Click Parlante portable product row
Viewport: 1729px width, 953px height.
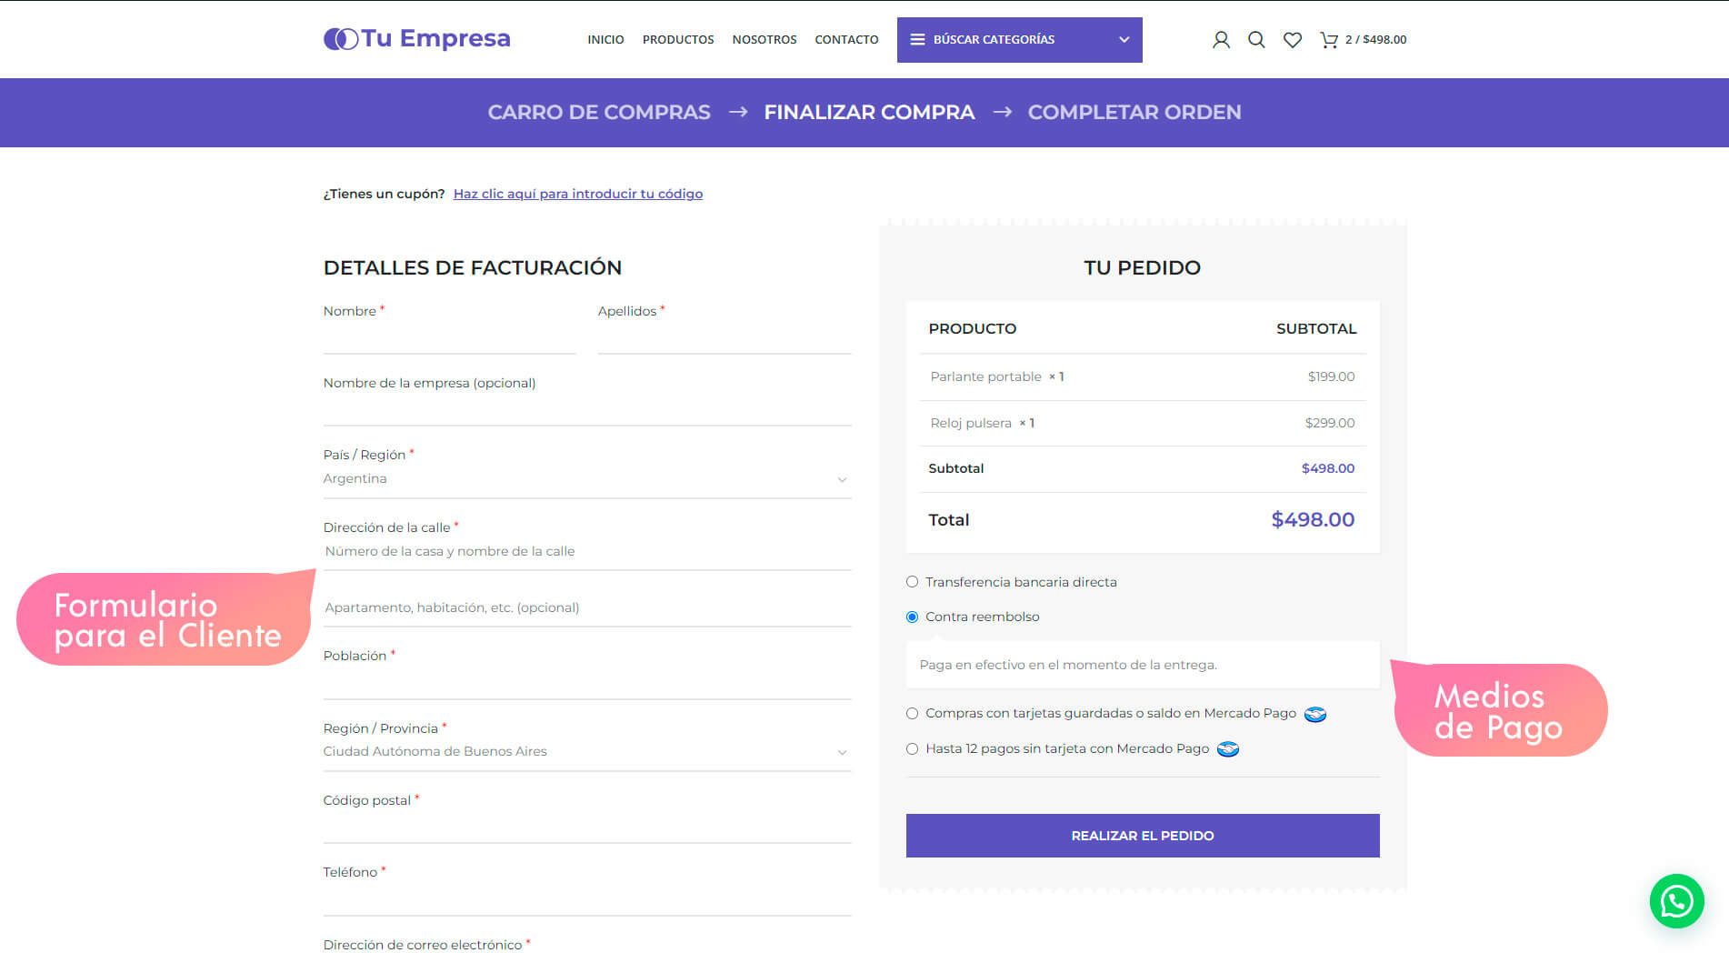(1143, 377)
